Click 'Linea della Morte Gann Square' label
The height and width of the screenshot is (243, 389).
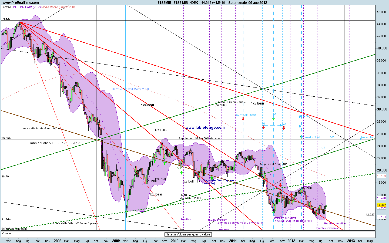pos(41,129)
